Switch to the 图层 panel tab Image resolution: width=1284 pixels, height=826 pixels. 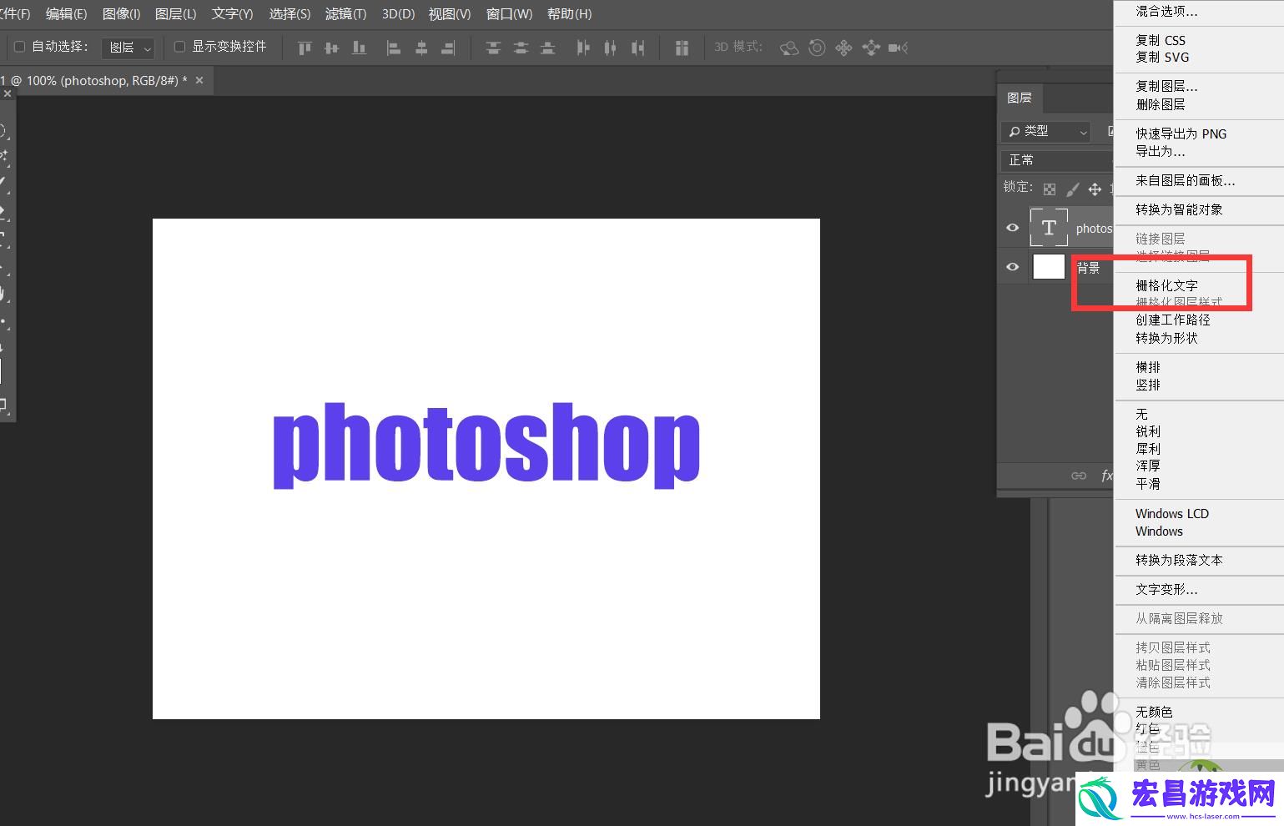1020,98
